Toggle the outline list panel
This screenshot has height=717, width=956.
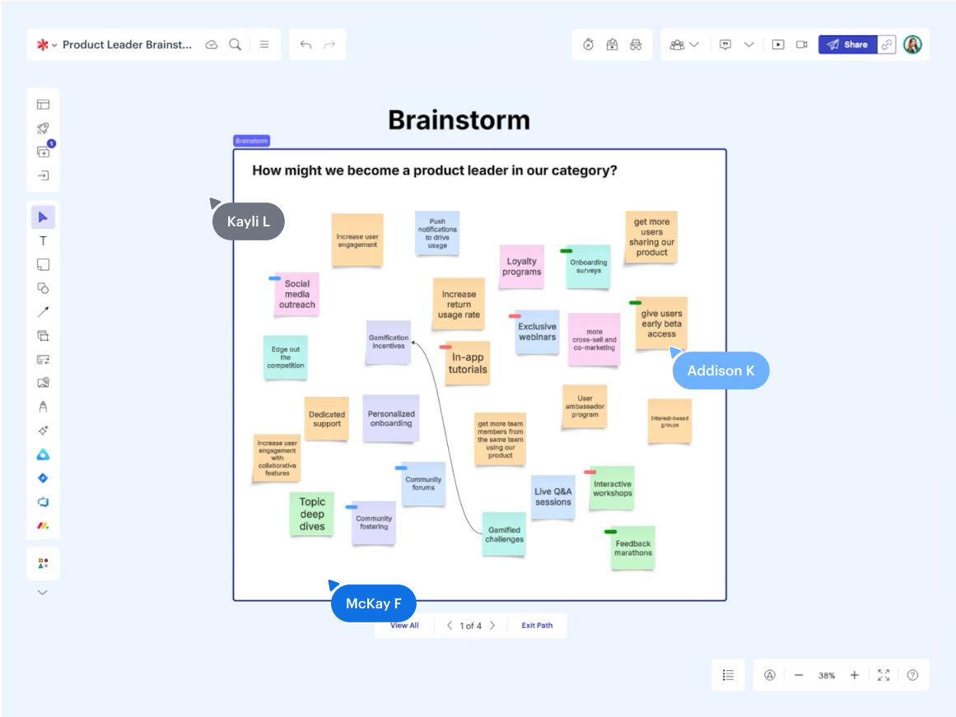728,675
